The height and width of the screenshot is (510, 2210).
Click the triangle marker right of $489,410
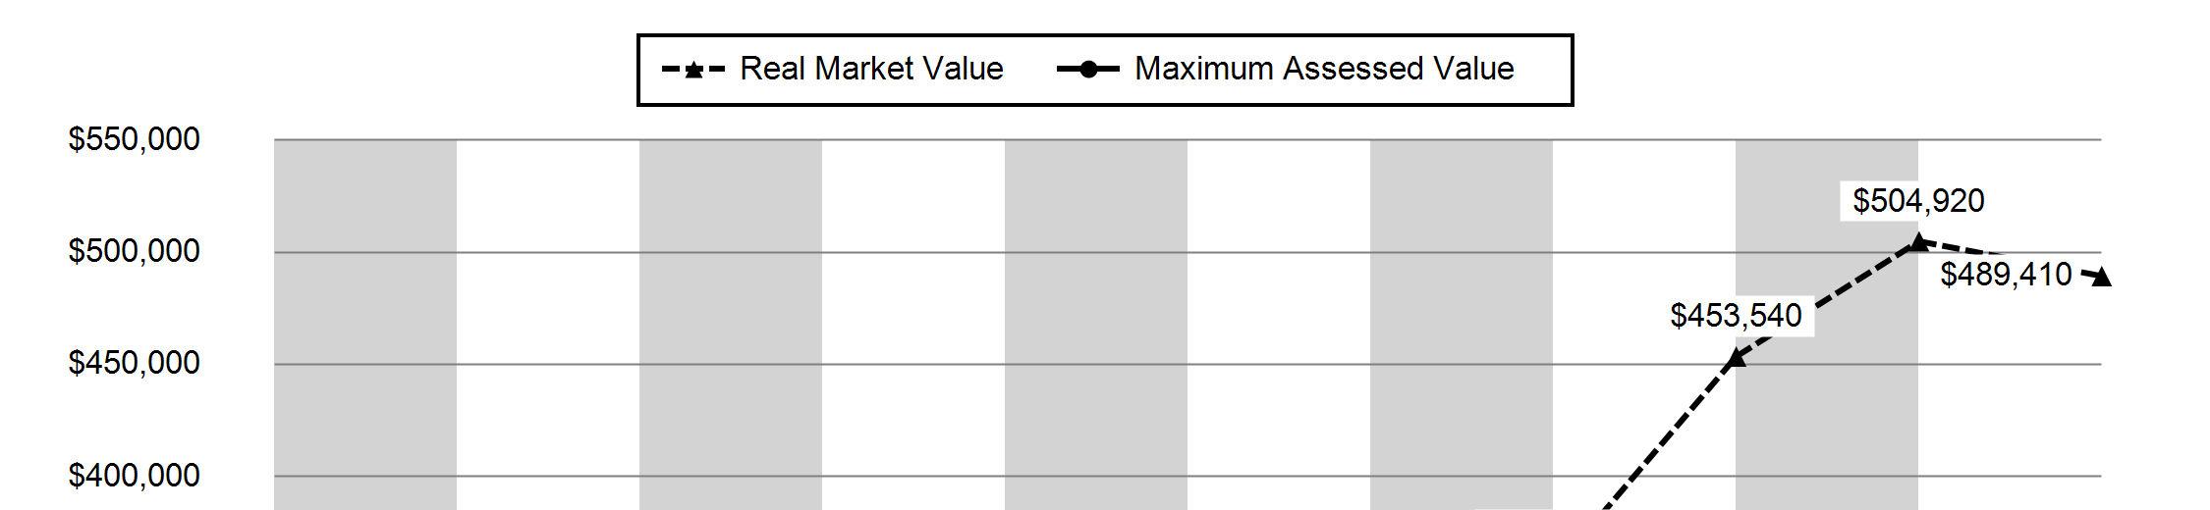click(2101, 278)
